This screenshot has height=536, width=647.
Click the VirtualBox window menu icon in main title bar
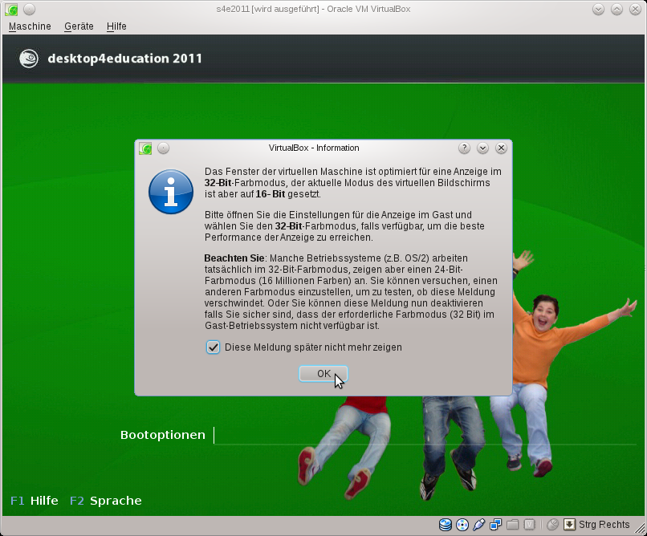click(11, 10)
